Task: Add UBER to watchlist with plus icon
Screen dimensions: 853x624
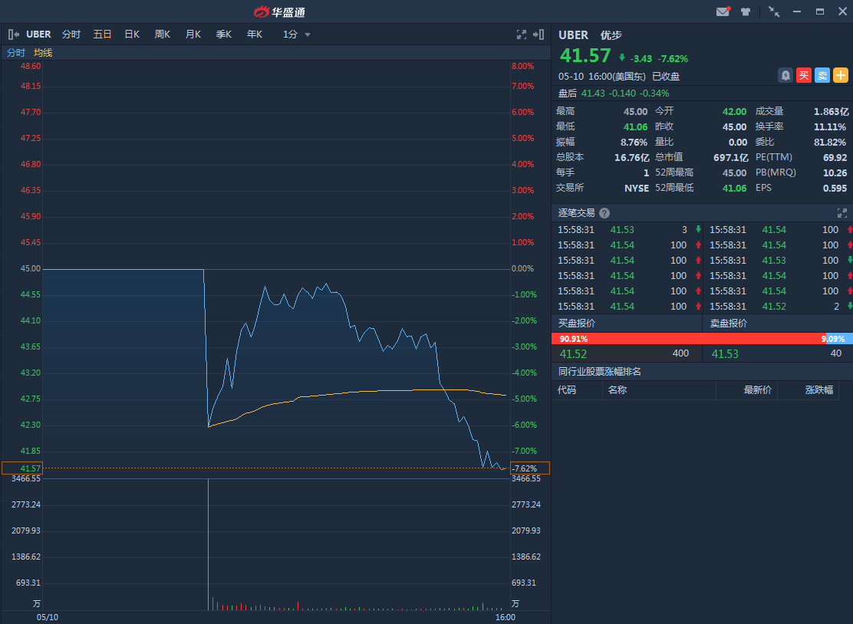Action: 841,75
